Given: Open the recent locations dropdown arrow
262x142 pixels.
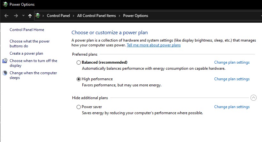Looking at the screenshot, I should 23,16.
